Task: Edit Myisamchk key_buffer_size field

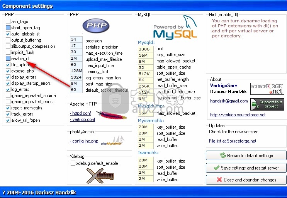Action: click(x=146, y=127)
